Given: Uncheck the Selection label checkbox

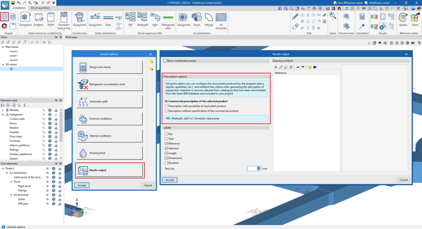Looking at the screenshot, I should (x=166, y=149).
